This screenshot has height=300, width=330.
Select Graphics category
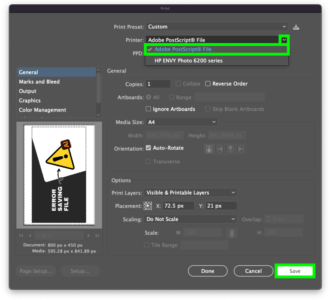56,100
